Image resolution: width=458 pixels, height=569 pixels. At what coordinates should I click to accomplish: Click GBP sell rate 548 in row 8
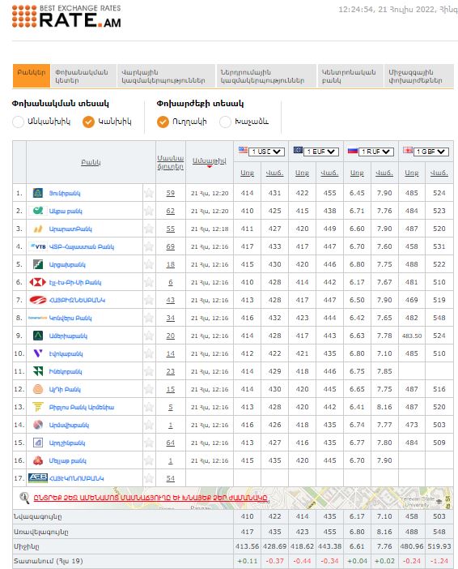(x=439, y=318)
